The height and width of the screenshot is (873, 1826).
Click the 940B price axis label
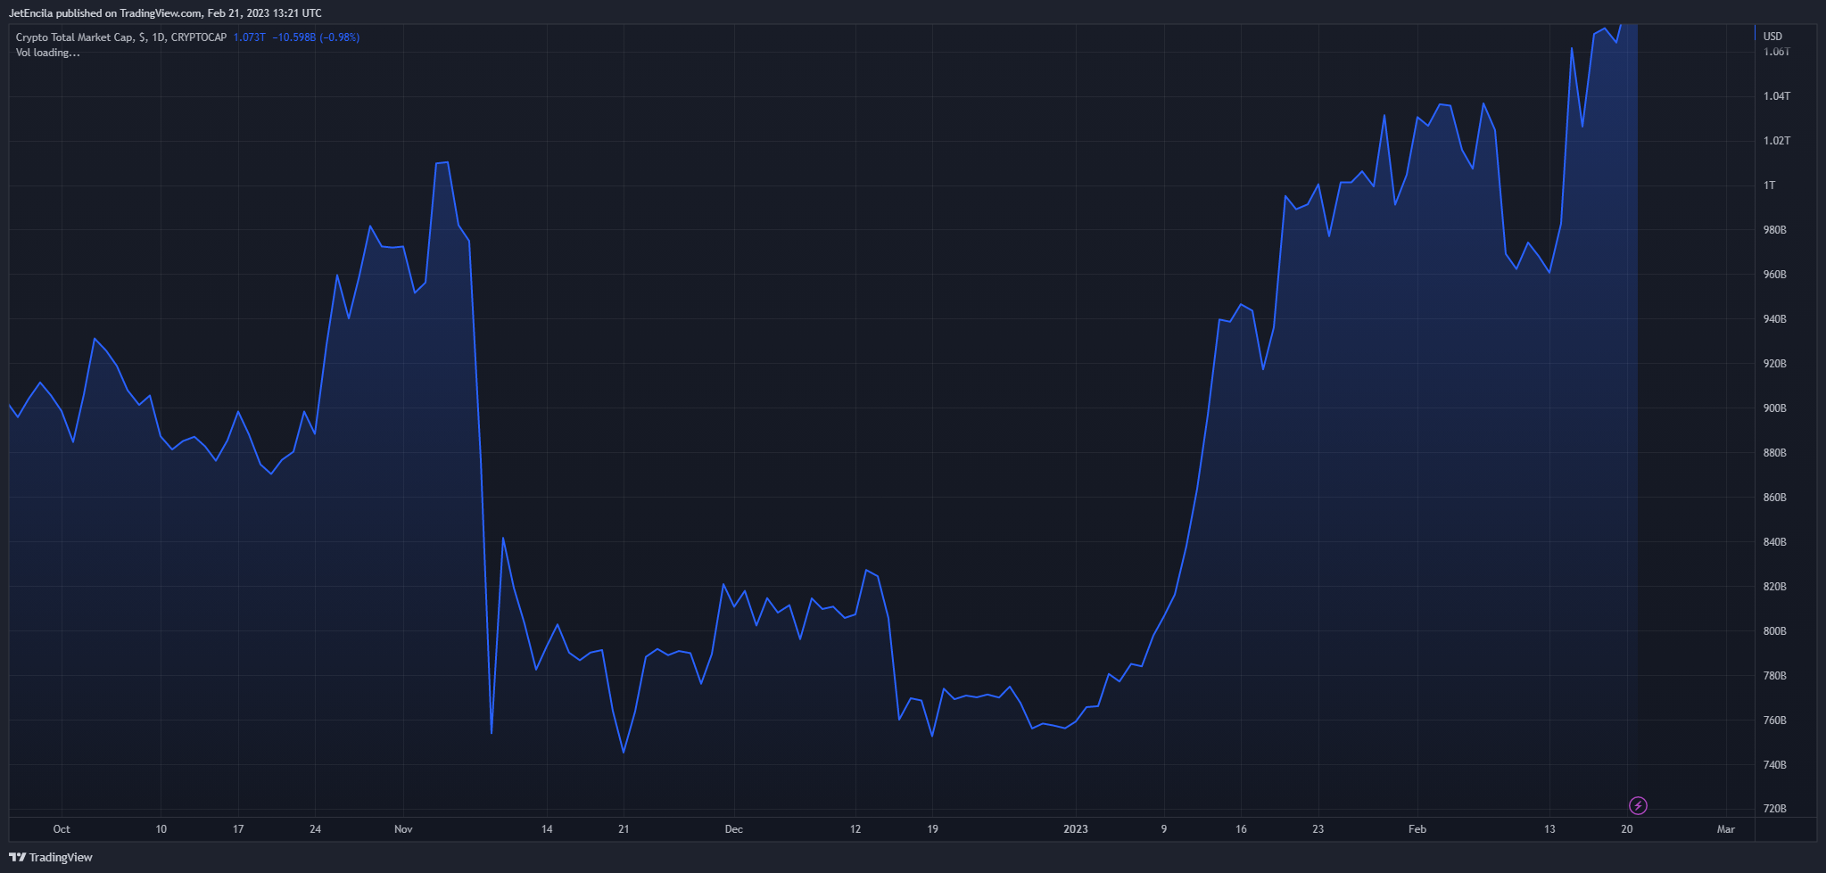pos(1774,319)
